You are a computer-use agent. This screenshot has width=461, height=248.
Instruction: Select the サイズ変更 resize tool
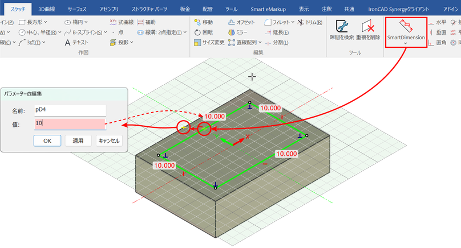click(x=209, y=43)
